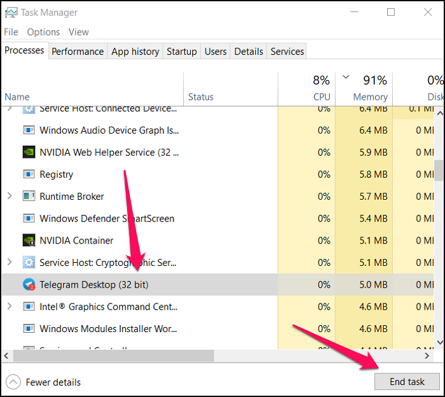Click the Telegram Desktop paper plane icon
Viewport: 445px width, 397px height.
(29, 284)
